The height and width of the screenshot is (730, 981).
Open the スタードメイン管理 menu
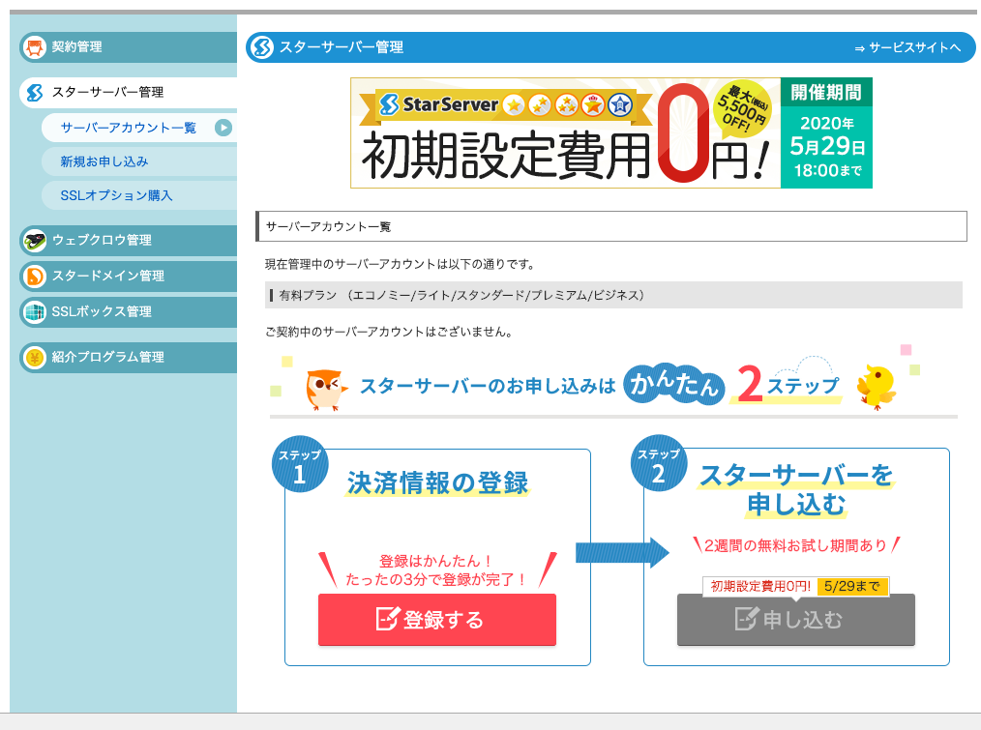click(129, 276)
